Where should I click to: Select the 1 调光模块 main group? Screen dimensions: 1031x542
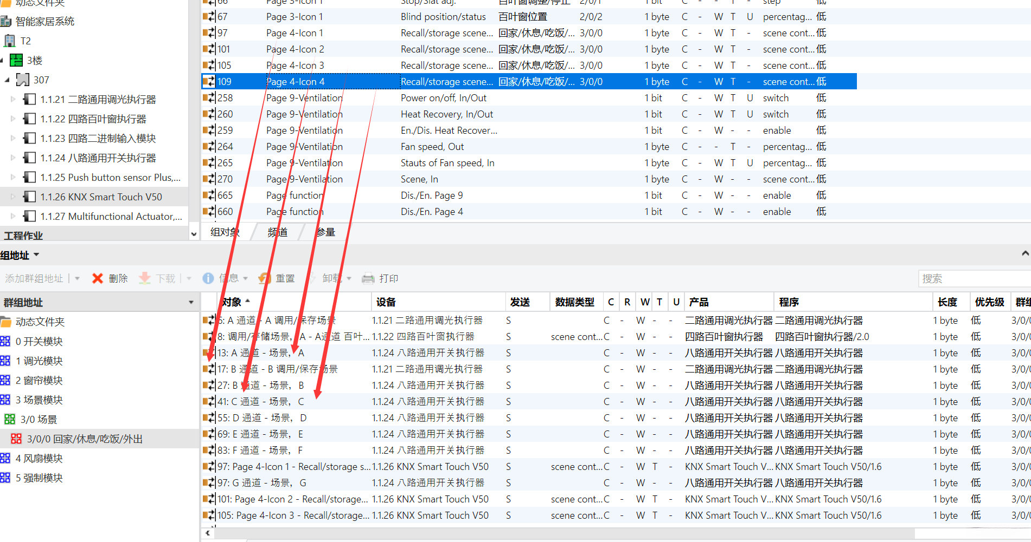39,361
